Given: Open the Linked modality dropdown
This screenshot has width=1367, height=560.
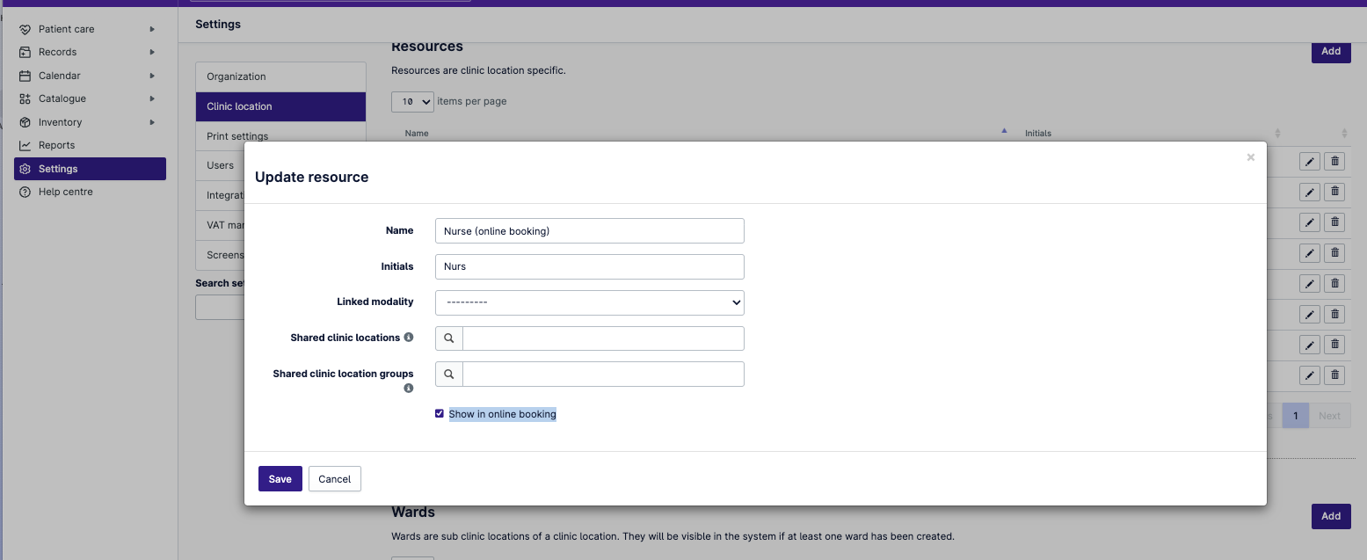Looking at the screenshot, I should click(589, 302).
